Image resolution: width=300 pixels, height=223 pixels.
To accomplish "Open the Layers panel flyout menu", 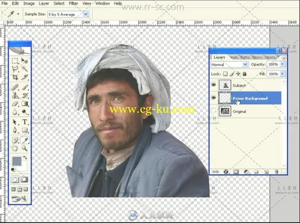I will [284, 58].
